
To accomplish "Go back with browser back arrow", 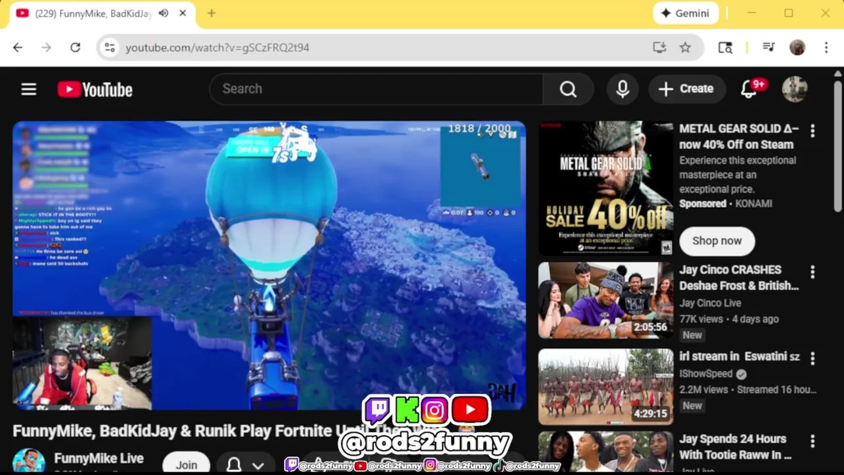I will tap(18, 47).
